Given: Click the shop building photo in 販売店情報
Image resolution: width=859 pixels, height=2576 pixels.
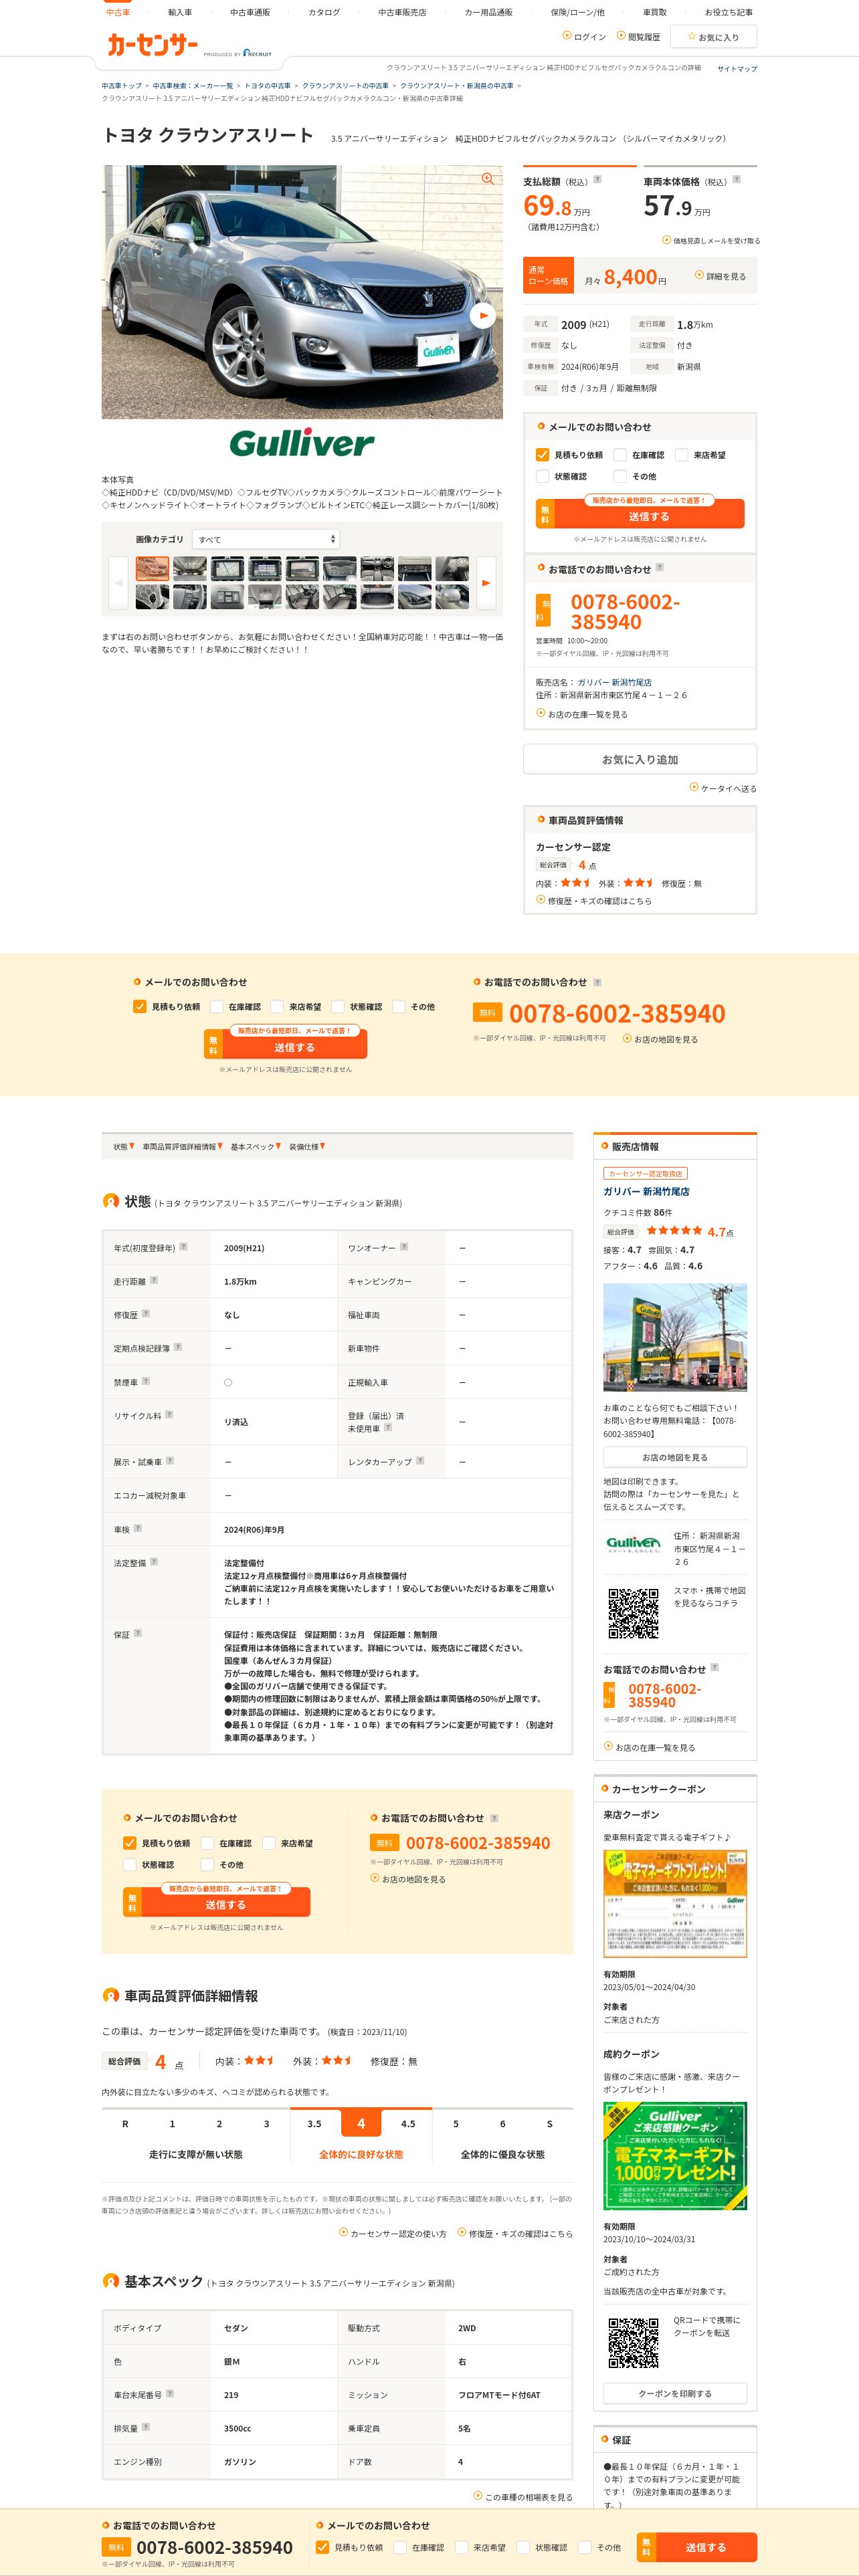Looking at the screenshot, I should (675, 1337).
